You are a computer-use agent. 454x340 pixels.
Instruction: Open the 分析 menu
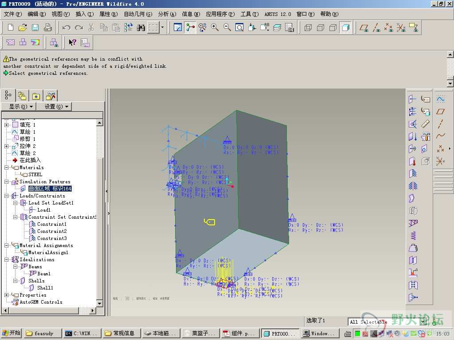[x=167, y=14]
